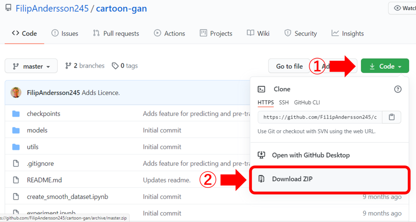The height and width of the screenshot is (222, 416).
Task: Click the Actions play icon
Action: point(157,33)
